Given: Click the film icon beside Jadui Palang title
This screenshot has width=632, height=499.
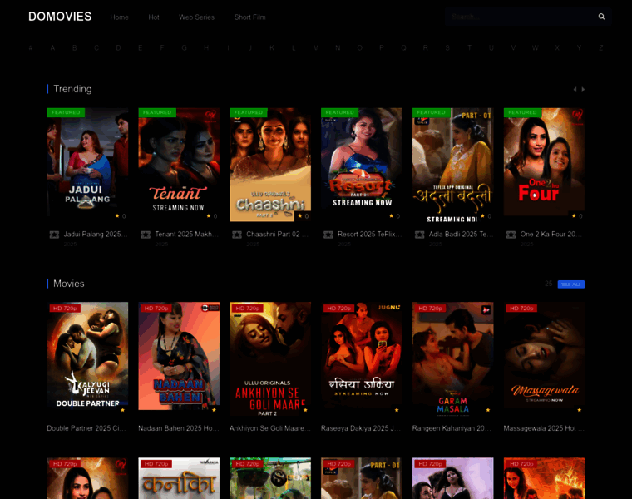Looking at the screenshot, I should [x=54, y=235].
